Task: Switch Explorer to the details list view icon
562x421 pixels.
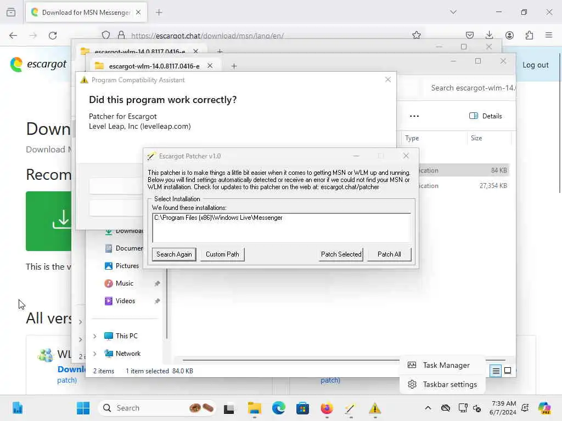Action: click(x=496, y=371)
